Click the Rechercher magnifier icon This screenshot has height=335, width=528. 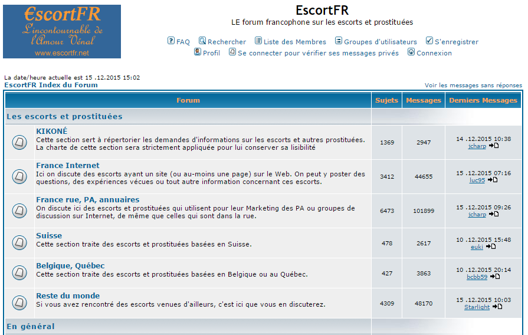202,41
